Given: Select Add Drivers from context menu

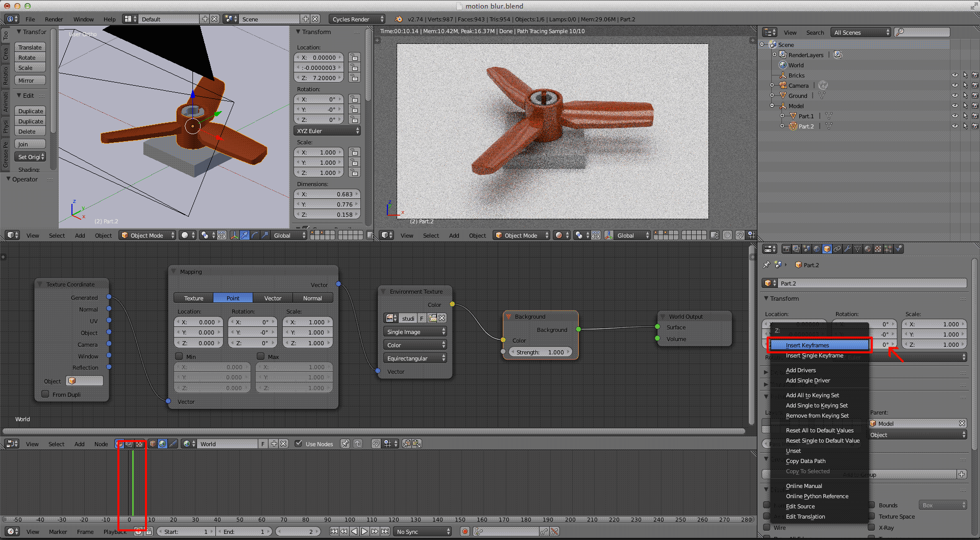Looking at the screenshot, I should coord(819,370).
